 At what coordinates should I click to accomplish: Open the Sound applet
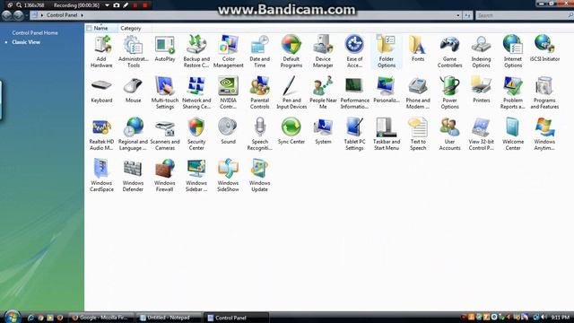(228, 132)
